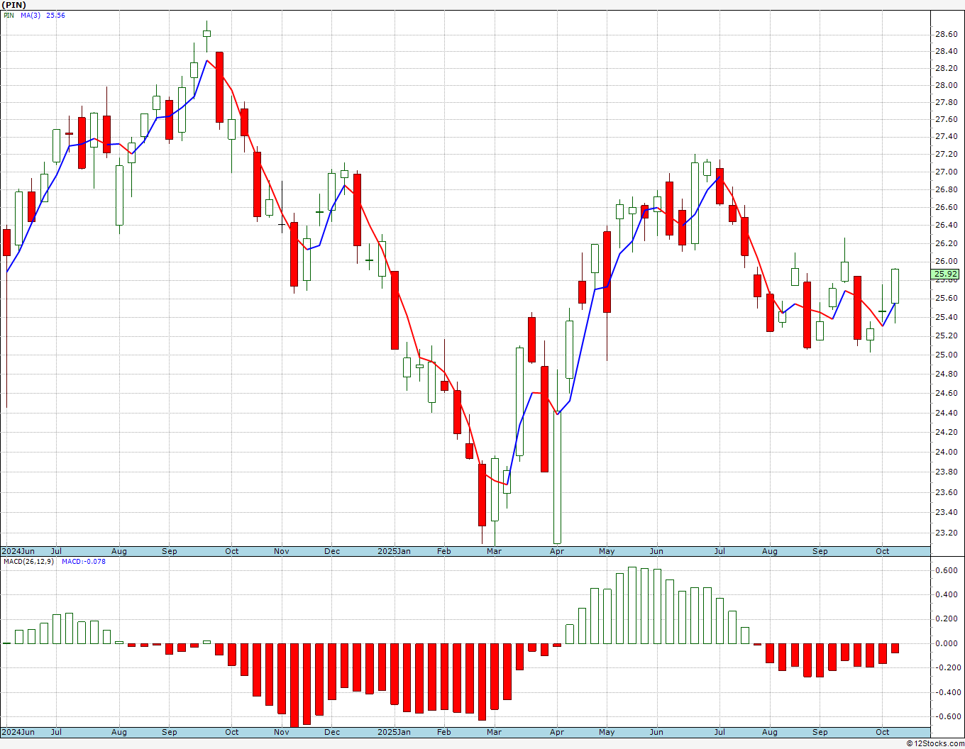This screenshot has width=965, height=749.
Task: Select the Oct 2024 label on the price time axis
Action: (x=232, y=551)
